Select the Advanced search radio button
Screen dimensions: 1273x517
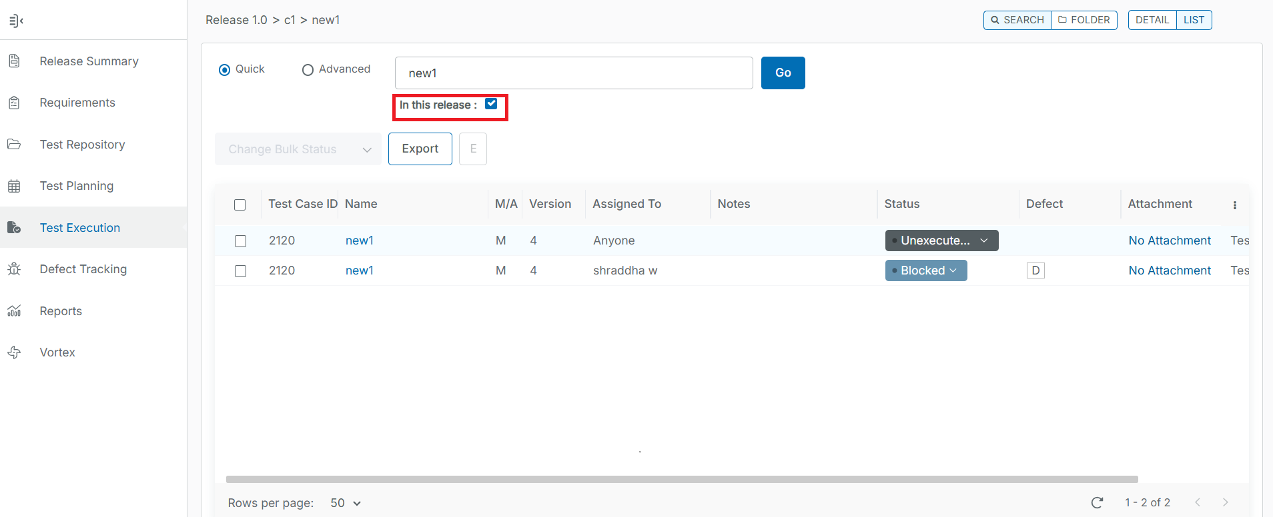tap(308, 70)
